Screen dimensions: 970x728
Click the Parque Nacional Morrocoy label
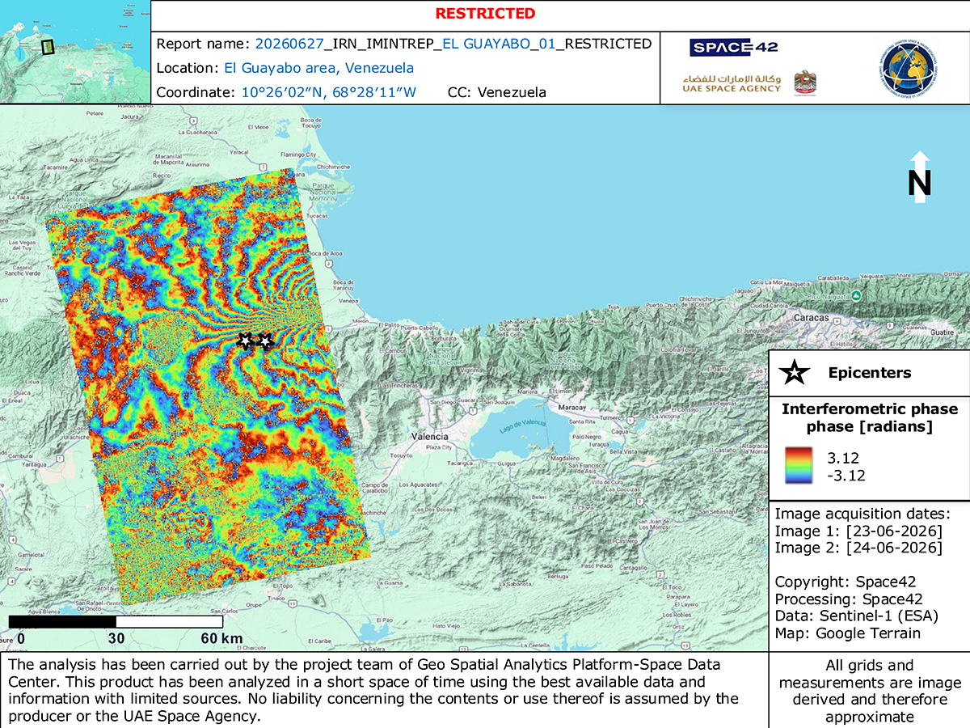tap(322, 192)
